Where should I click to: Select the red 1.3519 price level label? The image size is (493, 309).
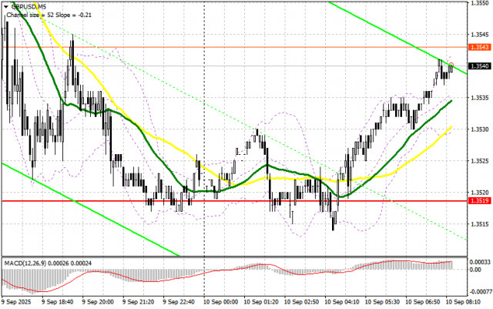click(x=479, y=201)
